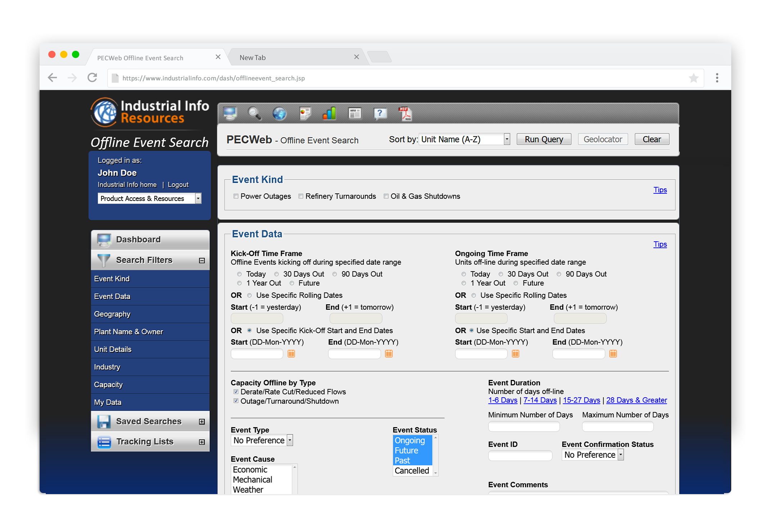The image size is (773, 524).
Task: Click the browser back arrow
Action: [53, 78]
